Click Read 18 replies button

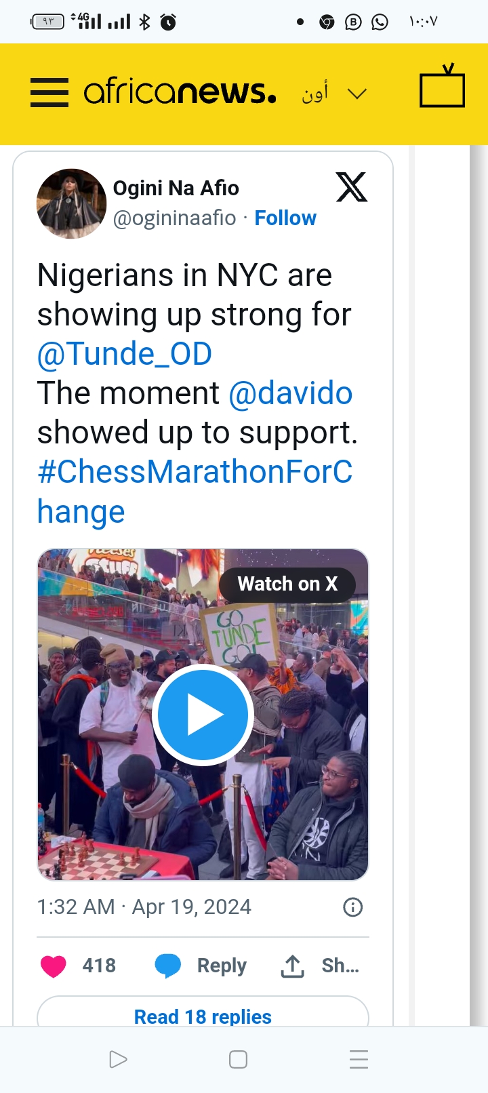[203, 1016]
